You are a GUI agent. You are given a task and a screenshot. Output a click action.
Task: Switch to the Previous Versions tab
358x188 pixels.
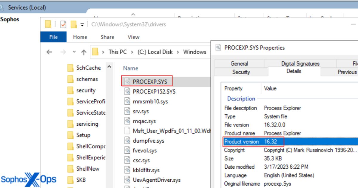pyautogui.click(x=340, y=72)
